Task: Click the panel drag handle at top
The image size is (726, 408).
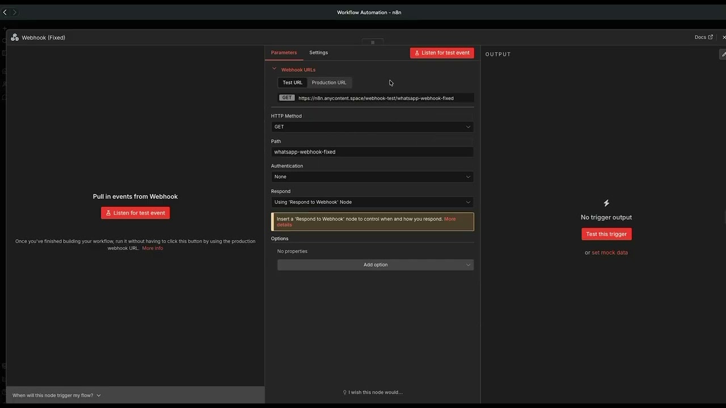Action: pos(373,42)
